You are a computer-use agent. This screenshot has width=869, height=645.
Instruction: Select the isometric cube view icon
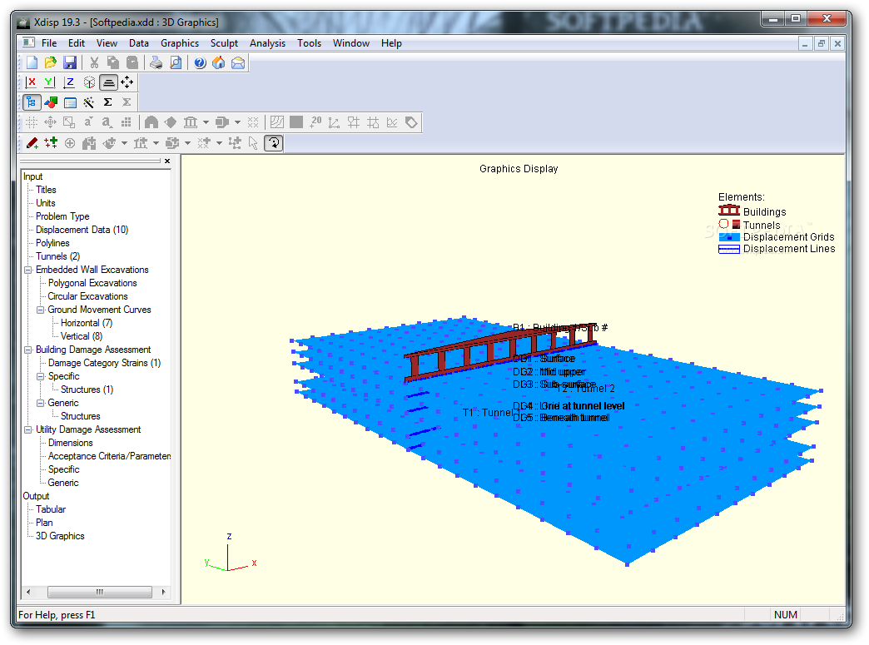pyautogui.click(x=89, y=82)
